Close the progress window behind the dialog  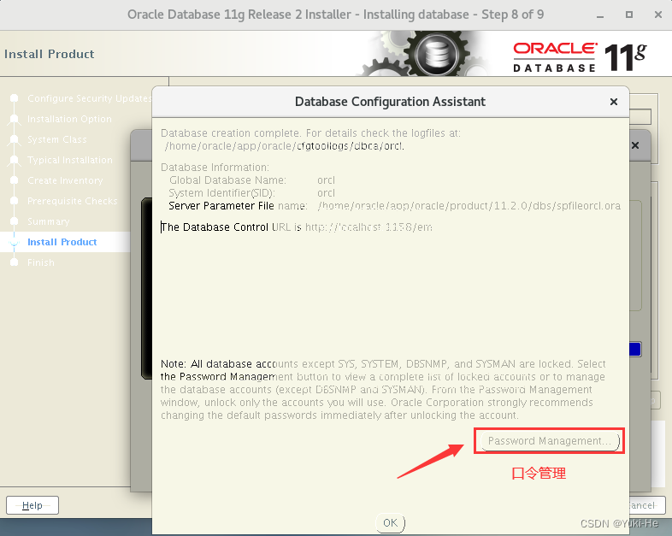tap(635, 145)
